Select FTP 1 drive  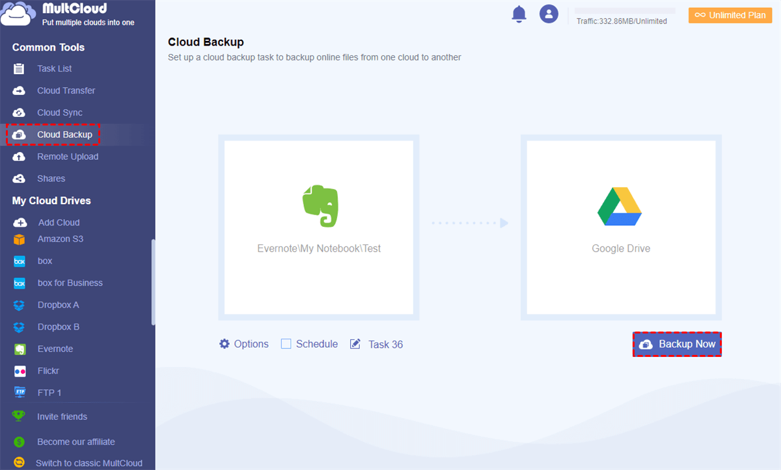[x=49, y=393]
